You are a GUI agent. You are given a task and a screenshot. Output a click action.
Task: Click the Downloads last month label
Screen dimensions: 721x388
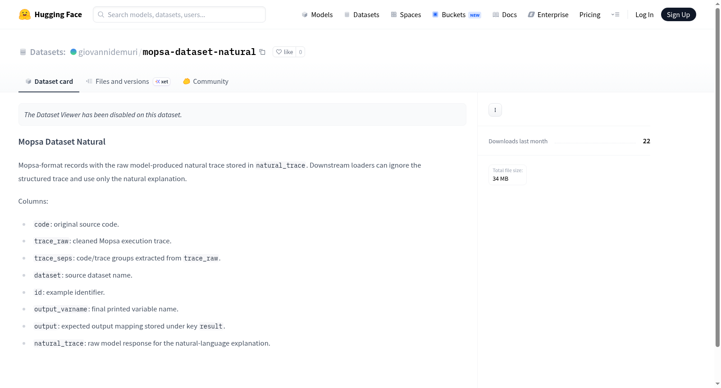click(518, 141)
